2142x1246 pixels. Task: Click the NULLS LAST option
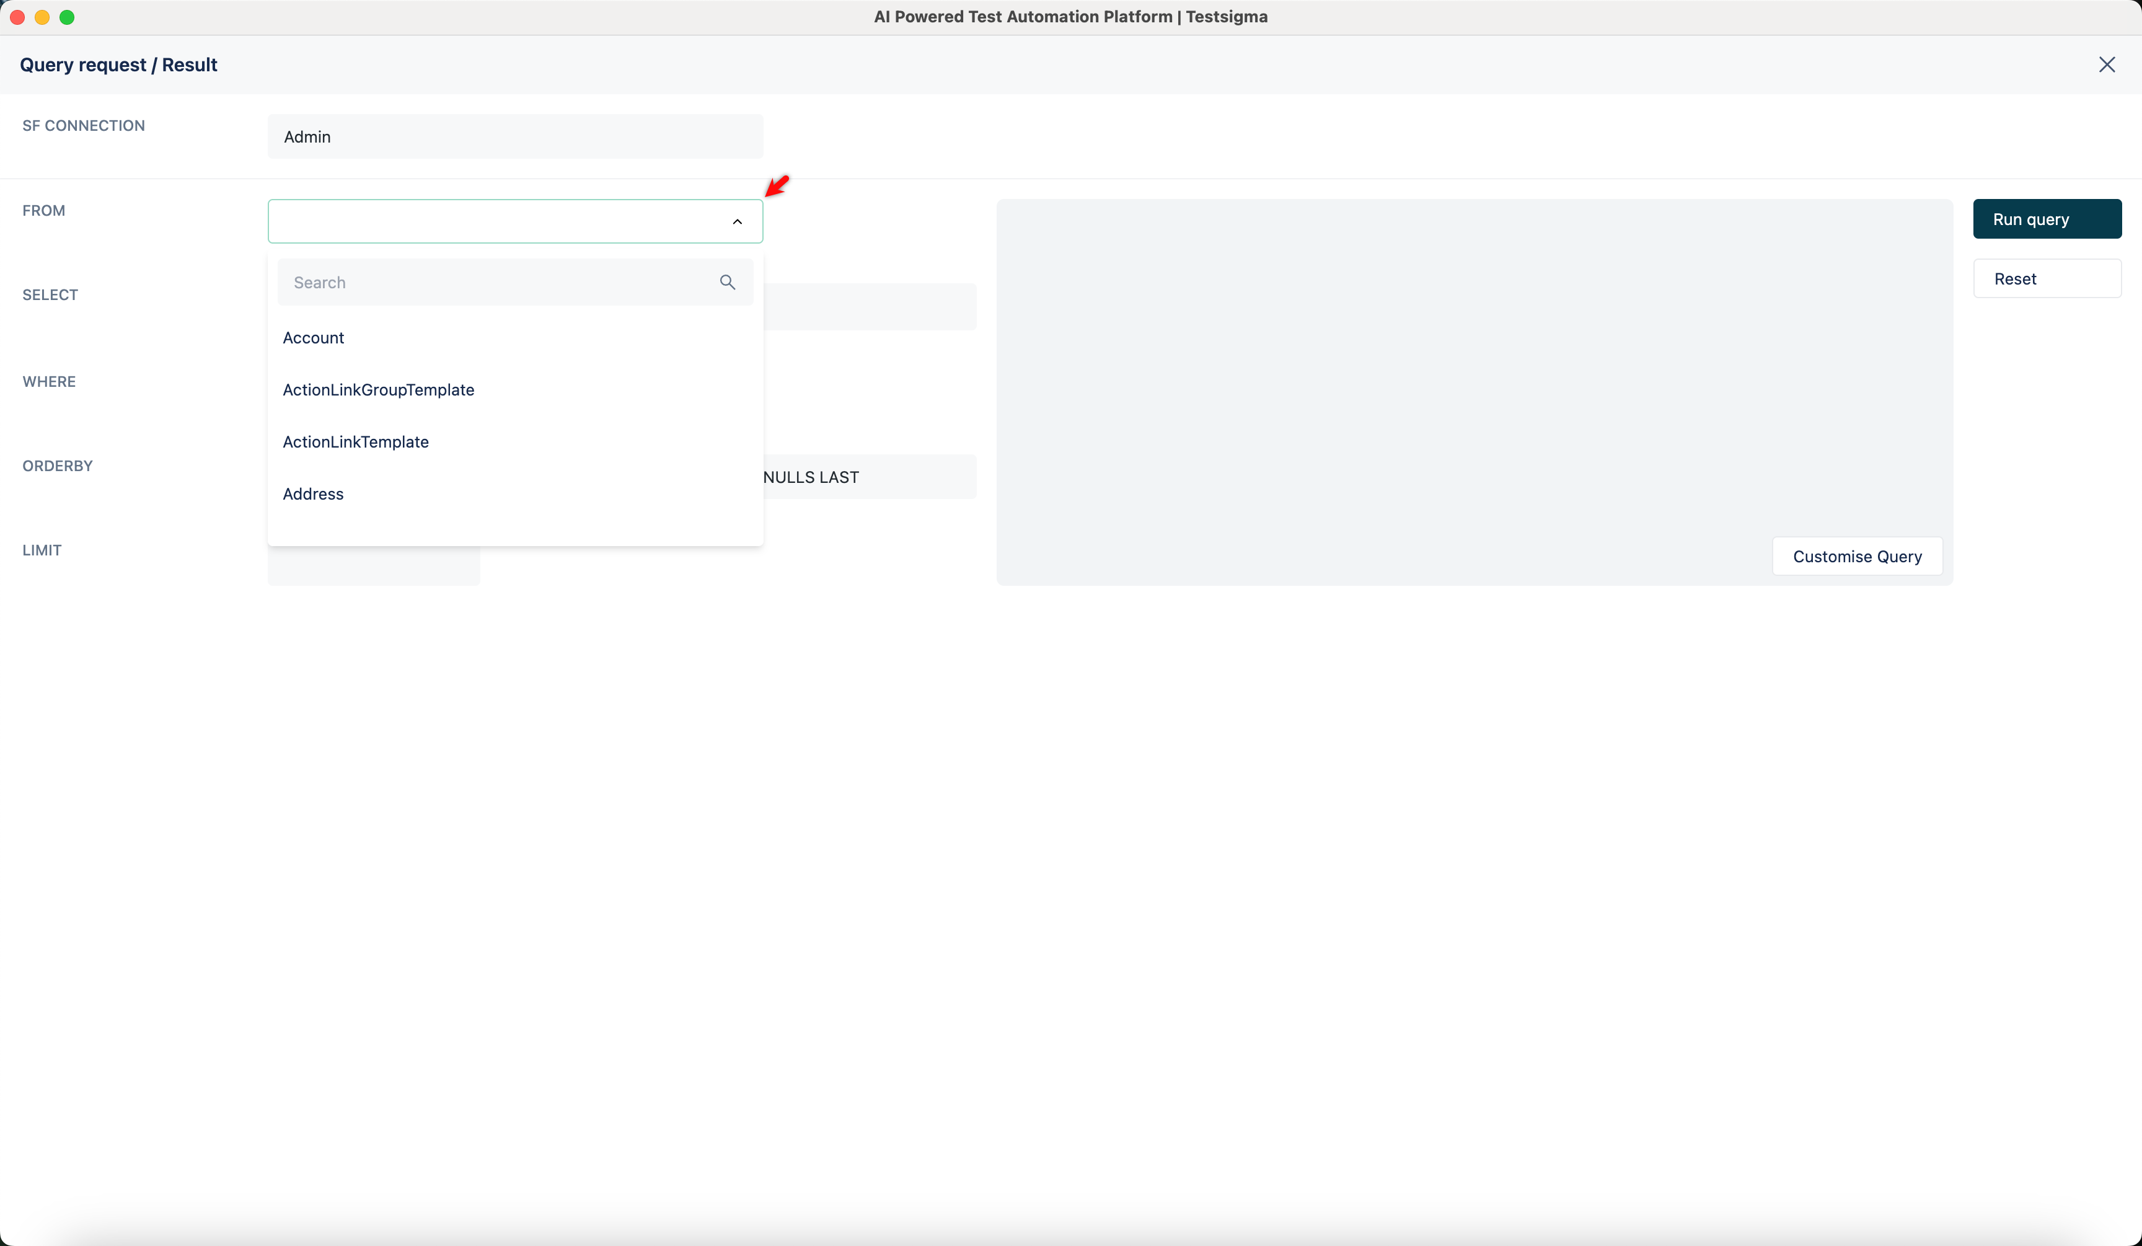tap(810, 476)
